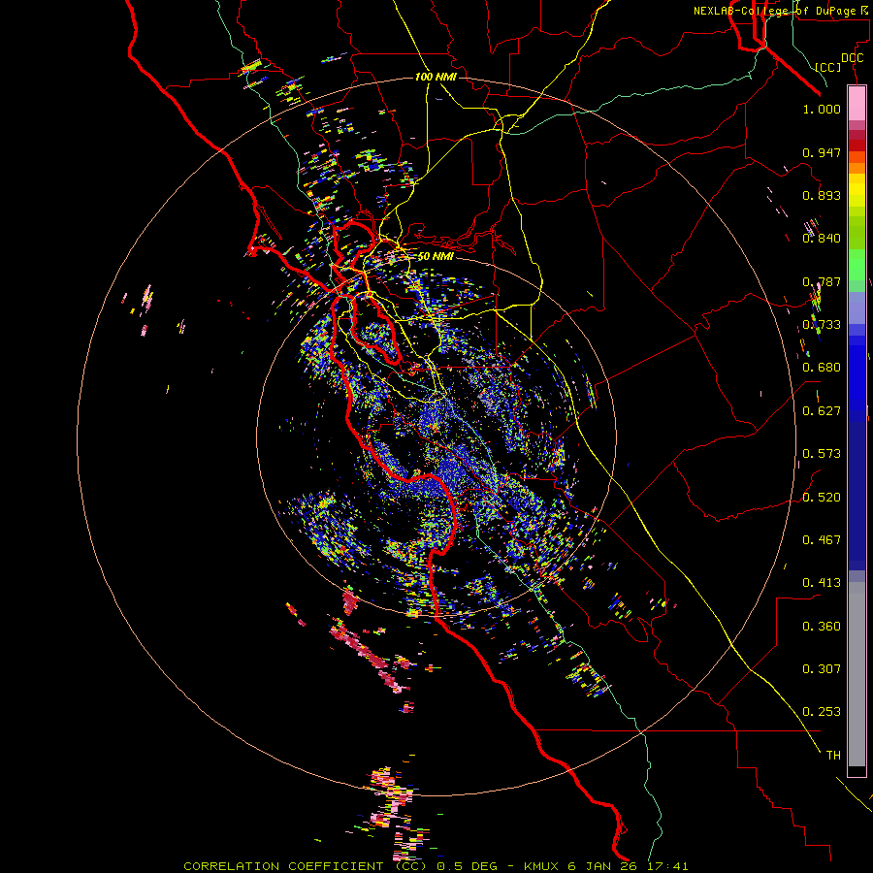Click the KMUX station identifier in the caption
The height and width of the screenshot is (873, 873).
(543, 866)
